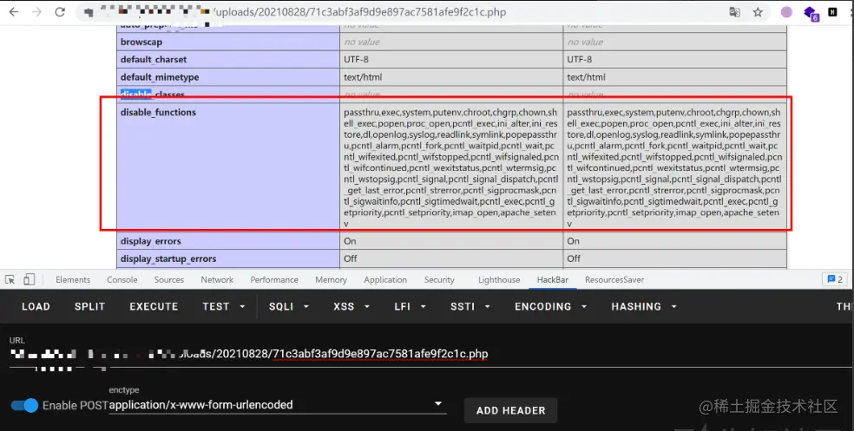
Task: Open the Lighthouse tab
Action: tap(499, 280)
